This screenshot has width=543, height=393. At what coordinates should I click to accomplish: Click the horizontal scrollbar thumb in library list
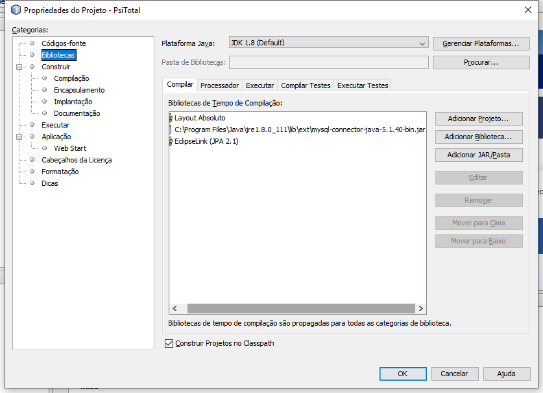301,308
